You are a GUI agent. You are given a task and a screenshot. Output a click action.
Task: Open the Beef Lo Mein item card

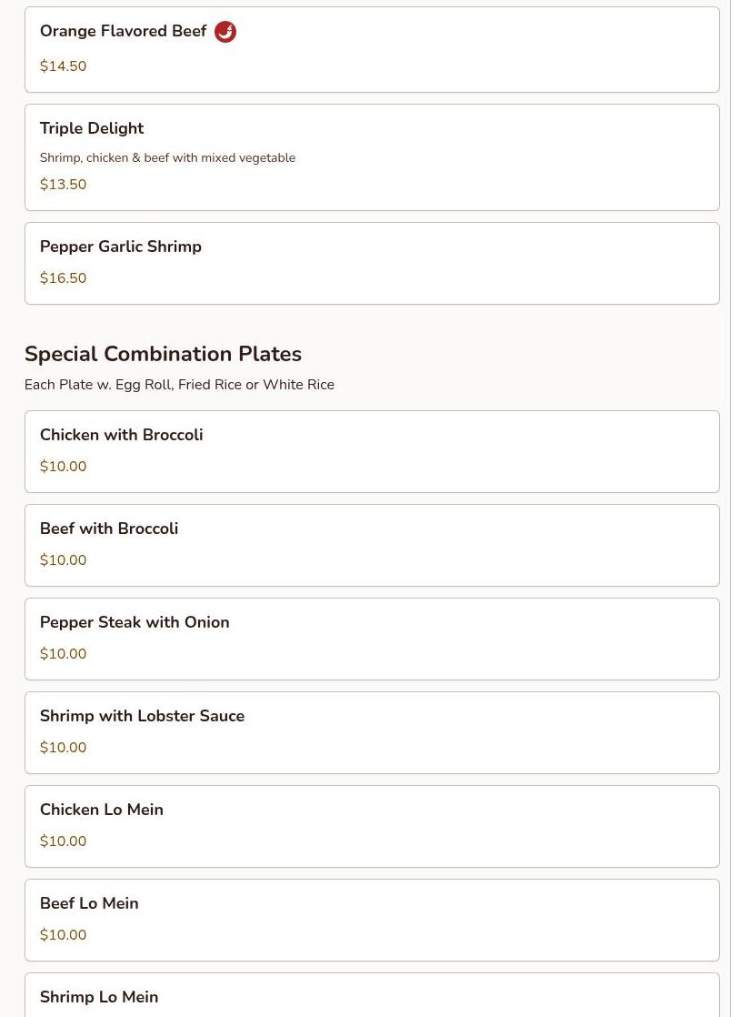click(372, 921)
